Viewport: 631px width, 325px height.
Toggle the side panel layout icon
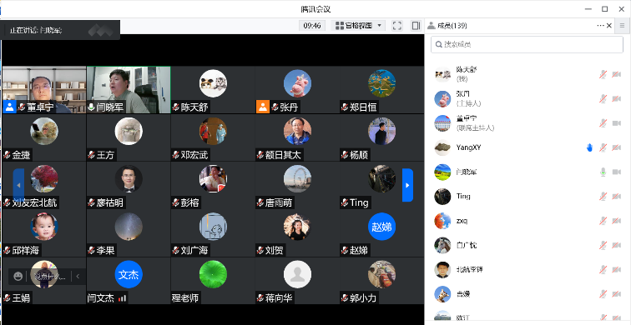tap(416, 26)
